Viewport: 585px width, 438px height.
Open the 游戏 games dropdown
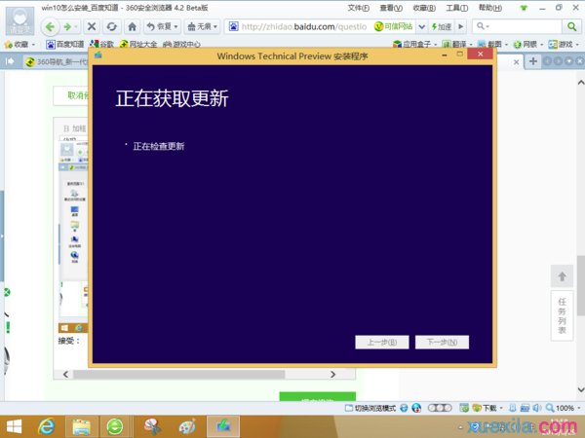coord(564,45)
